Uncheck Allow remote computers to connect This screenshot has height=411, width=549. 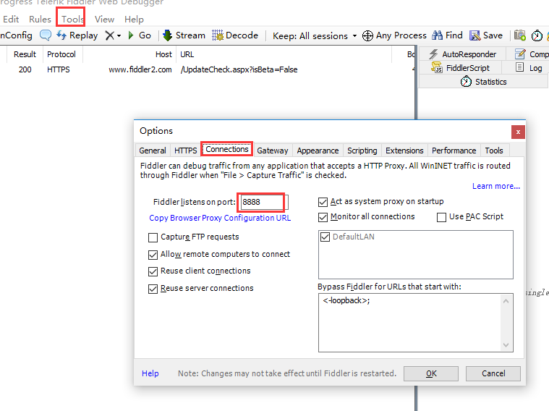(153, 255)
